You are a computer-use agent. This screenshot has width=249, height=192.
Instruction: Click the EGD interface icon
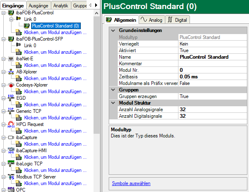click(x=11, y=98)
